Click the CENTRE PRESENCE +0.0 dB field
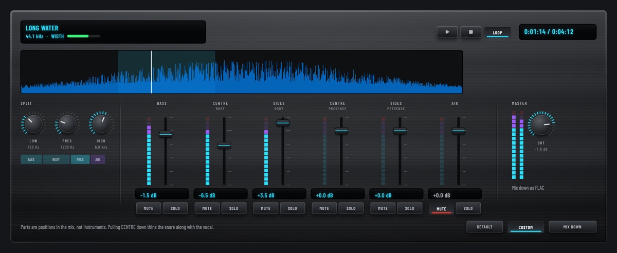The width and height of the screenshot is (617, 253). (338, 195)
